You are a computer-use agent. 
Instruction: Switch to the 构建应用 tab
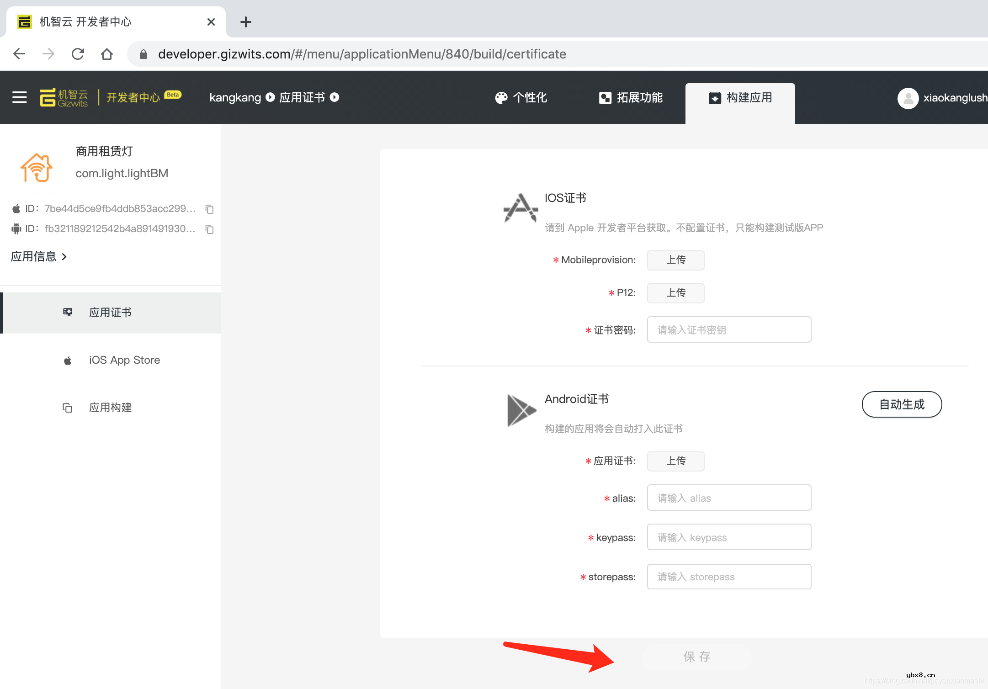coord(740,98)
